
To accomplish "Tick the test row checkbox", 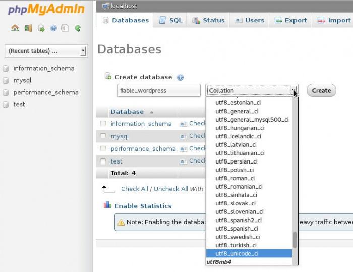I will coord(103,161).
